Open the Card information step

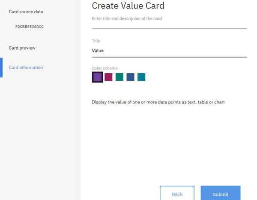tap(26, 68)
